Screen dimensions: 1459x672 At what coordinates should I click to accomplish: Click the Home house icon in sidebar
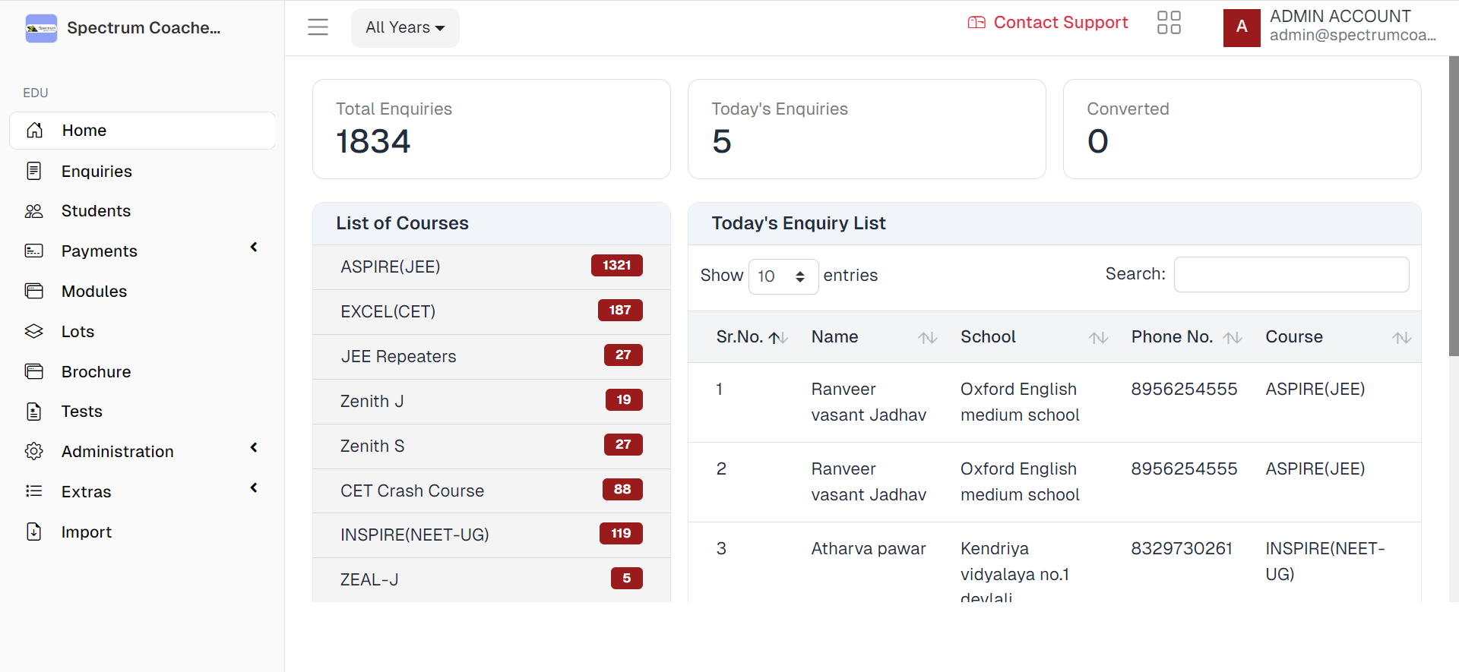click(x=34, y=131)
